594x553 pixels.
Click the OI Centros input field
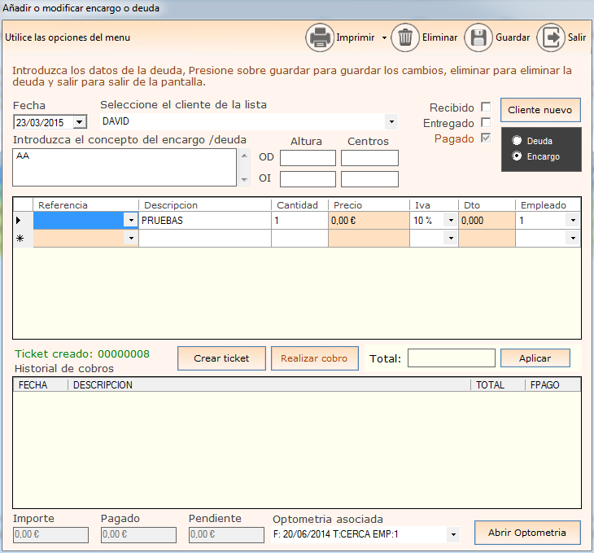pyautogui.click(x=369, y=179)
